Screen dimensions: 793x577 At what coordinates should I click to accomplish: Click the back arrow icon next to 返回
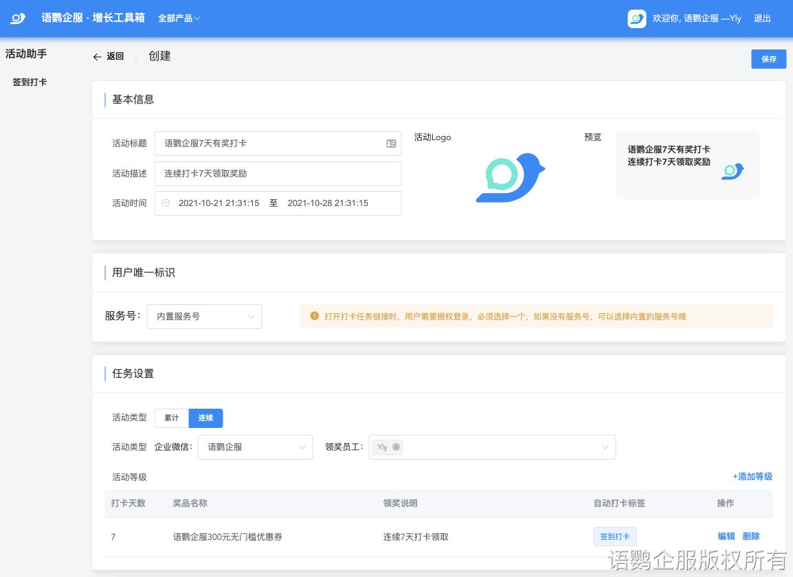coord(97,57)
